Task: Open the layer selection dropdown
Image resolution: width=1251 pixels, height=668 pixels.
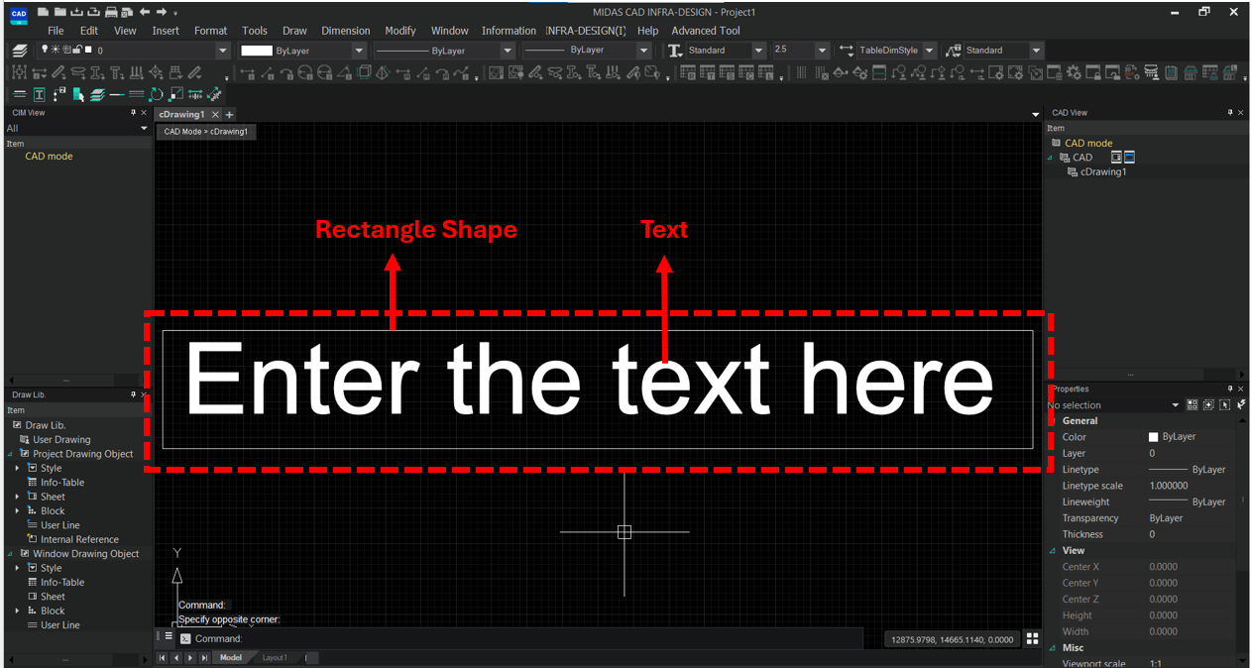Action: (x=222, y=51)
